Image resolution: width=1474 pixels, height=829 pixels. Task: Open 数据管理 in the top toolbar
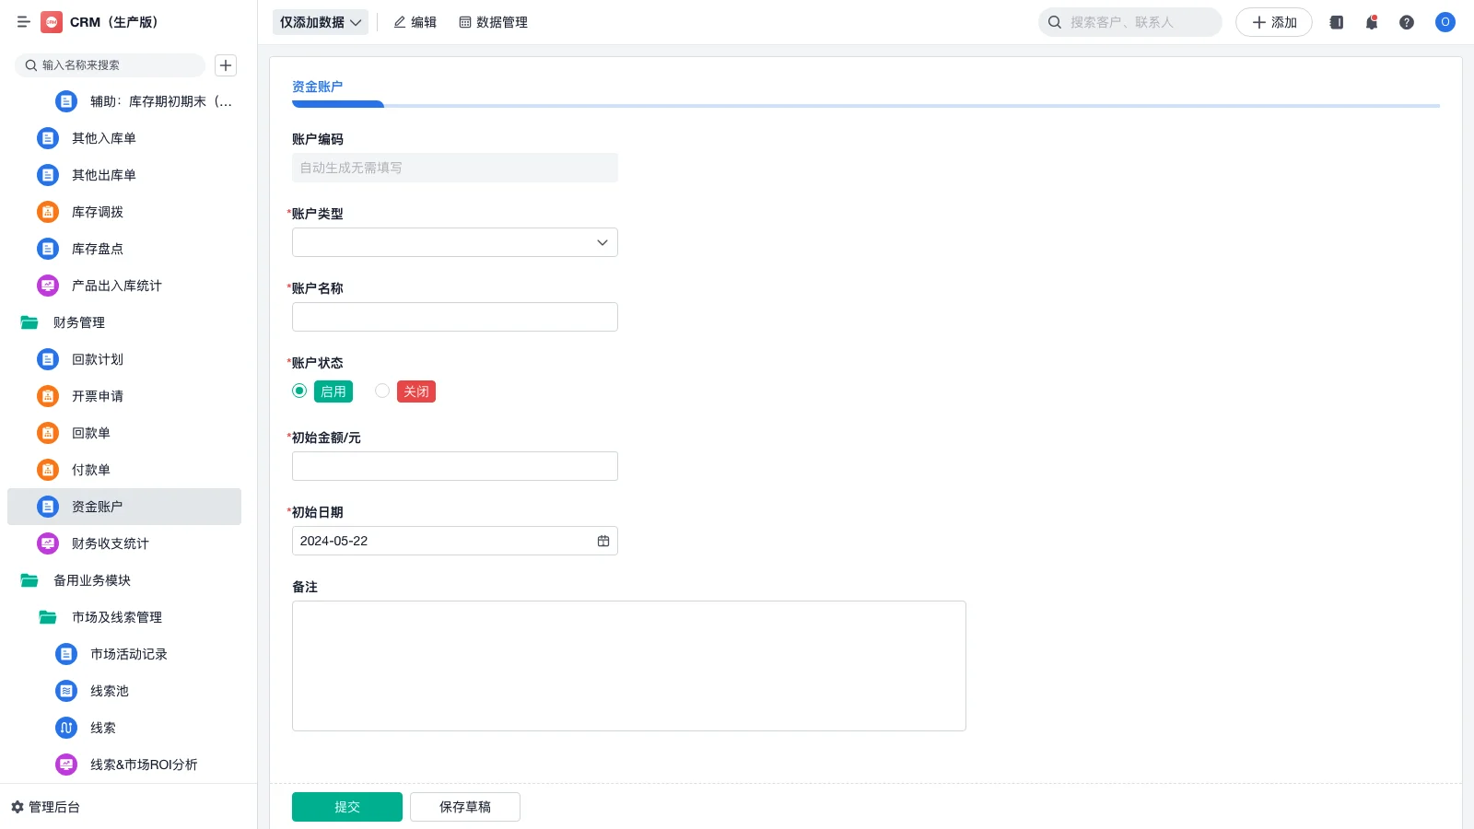(x=493, y=22)
